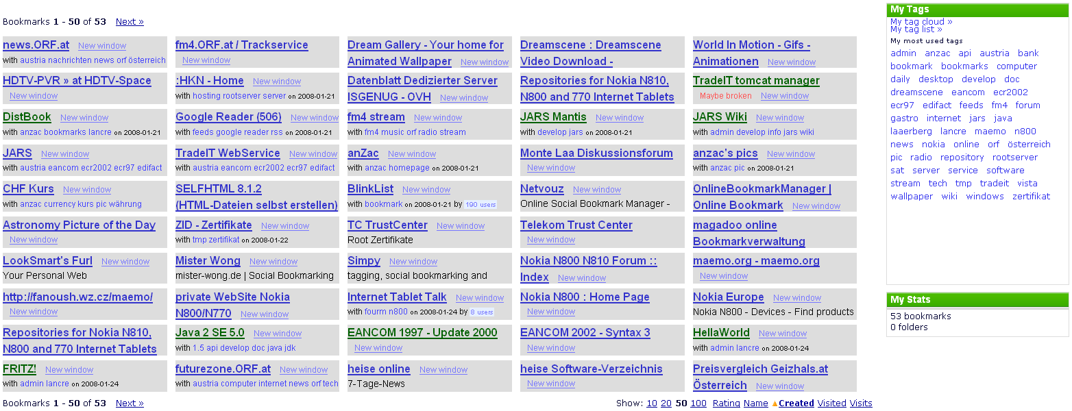Open LookSmart's Furl bookmark
The image size is (1072, 411).
[47, 261]
